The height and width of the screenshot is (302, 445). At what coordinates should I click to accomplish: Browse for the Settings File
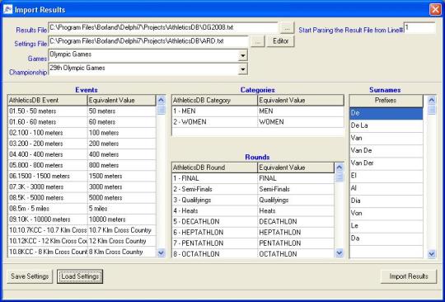coord(257,41)
